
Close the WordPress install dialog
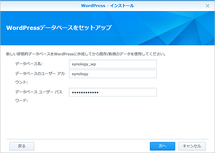[x=208, y=6]
